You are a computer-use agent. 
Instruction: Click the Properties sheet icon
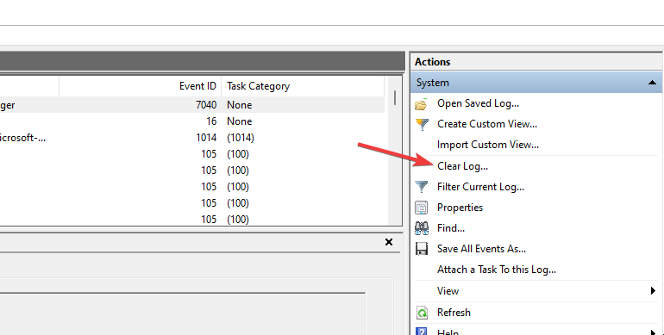(x=422, y=208)
